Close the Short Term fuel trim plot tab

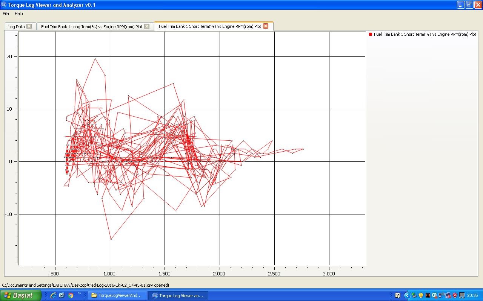coord(266,26)
